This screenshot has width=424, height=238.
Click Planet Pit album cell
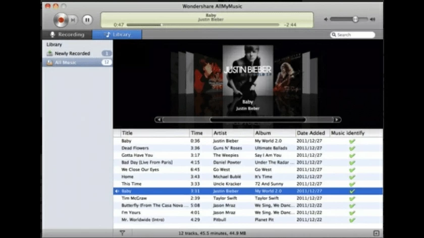pos(264,220)
